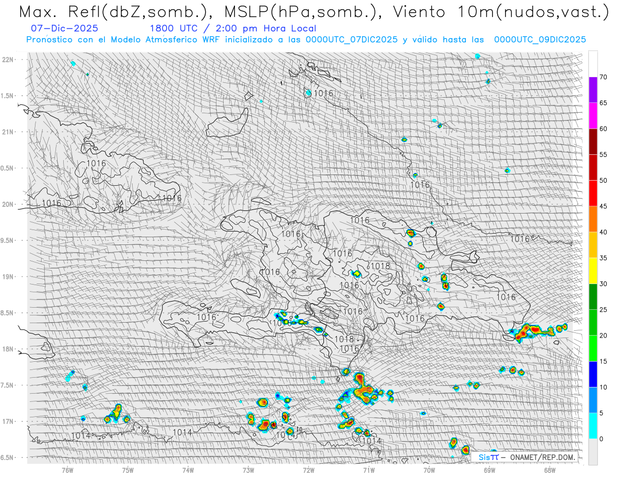The image size is (617, 477).
Task: Click the '71W' longitude axis label
Action: pos(369,470)
